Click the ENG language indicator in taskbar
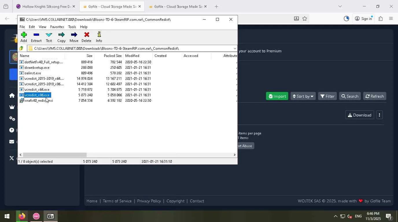Image resolution: width=398 pixels, height=222 pixels. (358, 216)
